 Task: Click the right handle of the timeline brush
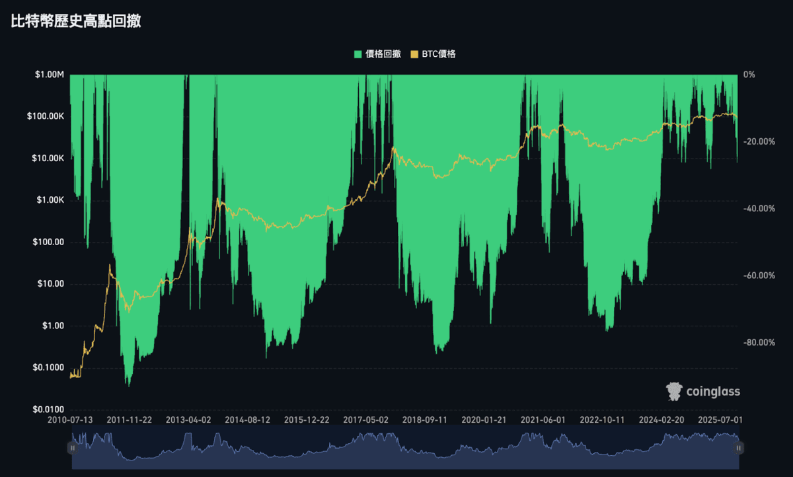pos(738,448)
